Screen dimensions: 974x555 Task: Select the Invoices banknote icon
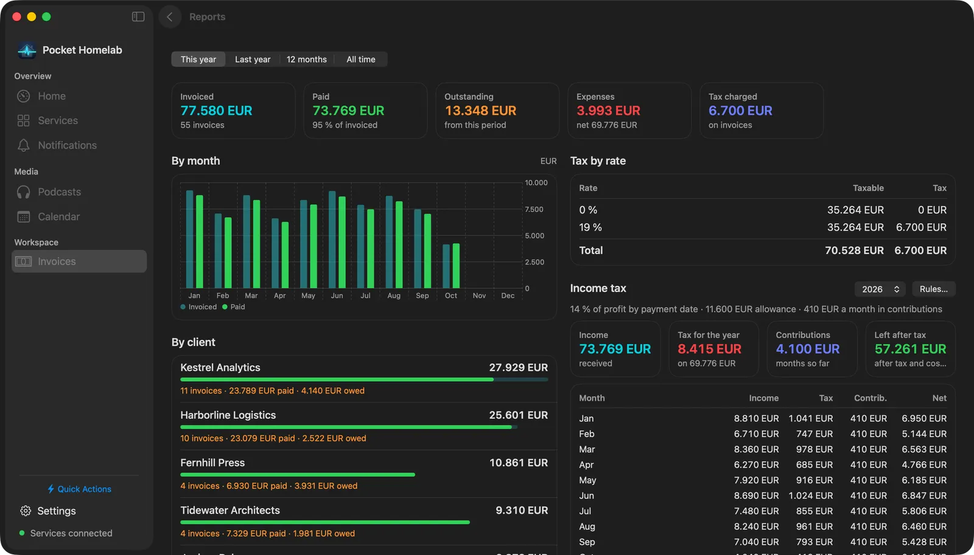(24, 261)
